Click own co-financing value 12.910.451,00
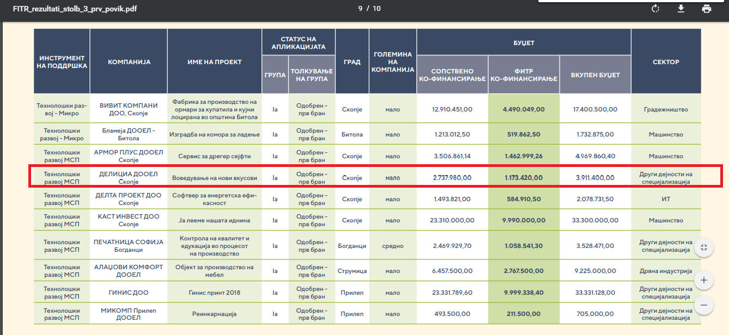Viewport: 729px width, 335px height. click(452, 109)
